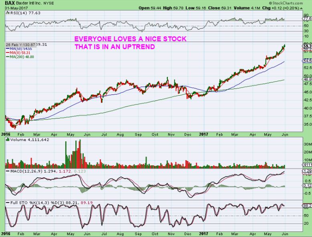Click the stochastic %D value 89.19
This screenshot has height=237, width=312.
87,203
